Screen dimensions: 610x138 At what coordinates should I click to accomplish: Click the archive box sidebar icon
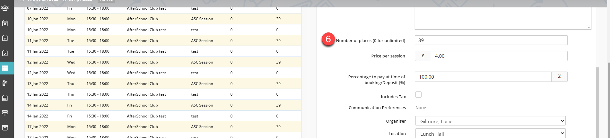(x=5, y=128)
